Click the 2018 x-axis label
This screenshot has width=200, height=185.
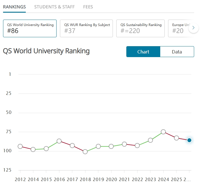click(x=85, y=179)
